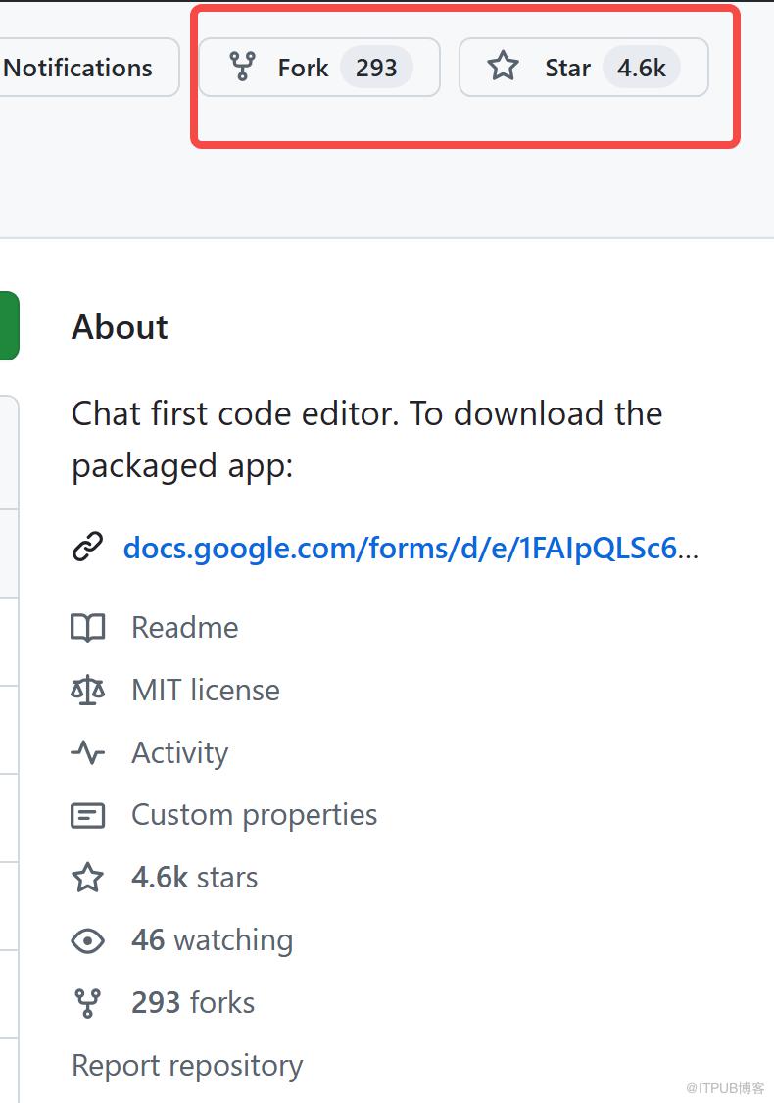This screenshot has height=1103, width=774.
Task: Click the star icon in Star button
Action: pos(503,67)
